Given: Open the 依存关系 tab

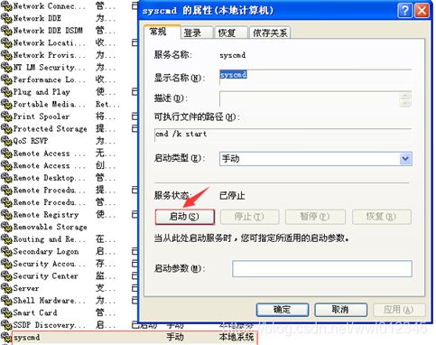Looking at the screenshot, I should coord(270,33).
